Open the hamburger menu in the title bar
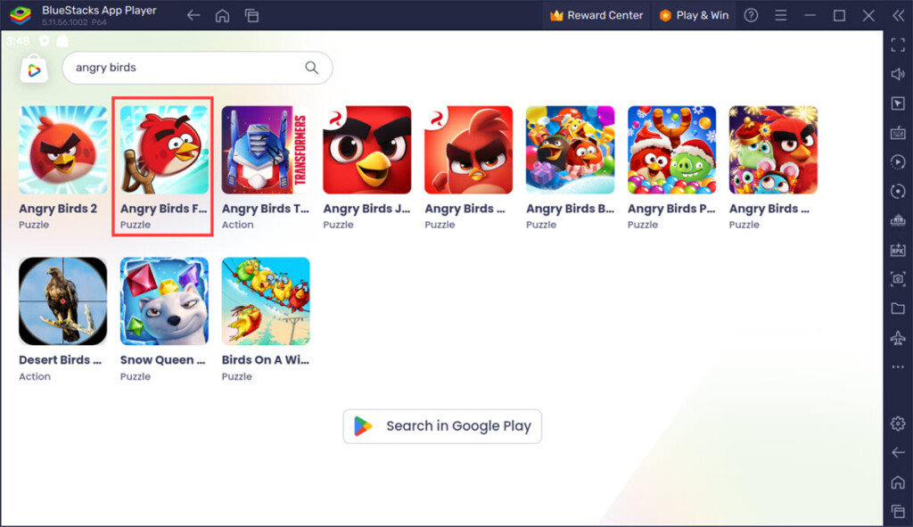 point(781,16)
